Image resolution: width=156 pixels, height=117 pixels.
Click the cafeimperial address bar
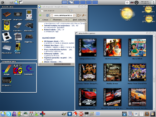[63, 15]
